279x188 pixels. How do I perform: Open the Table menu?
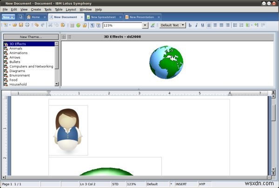[x=59, y=9]
